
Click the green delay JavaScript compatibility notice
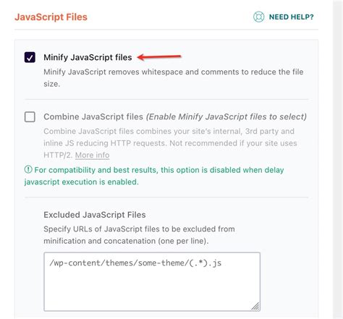click(154, 176)
